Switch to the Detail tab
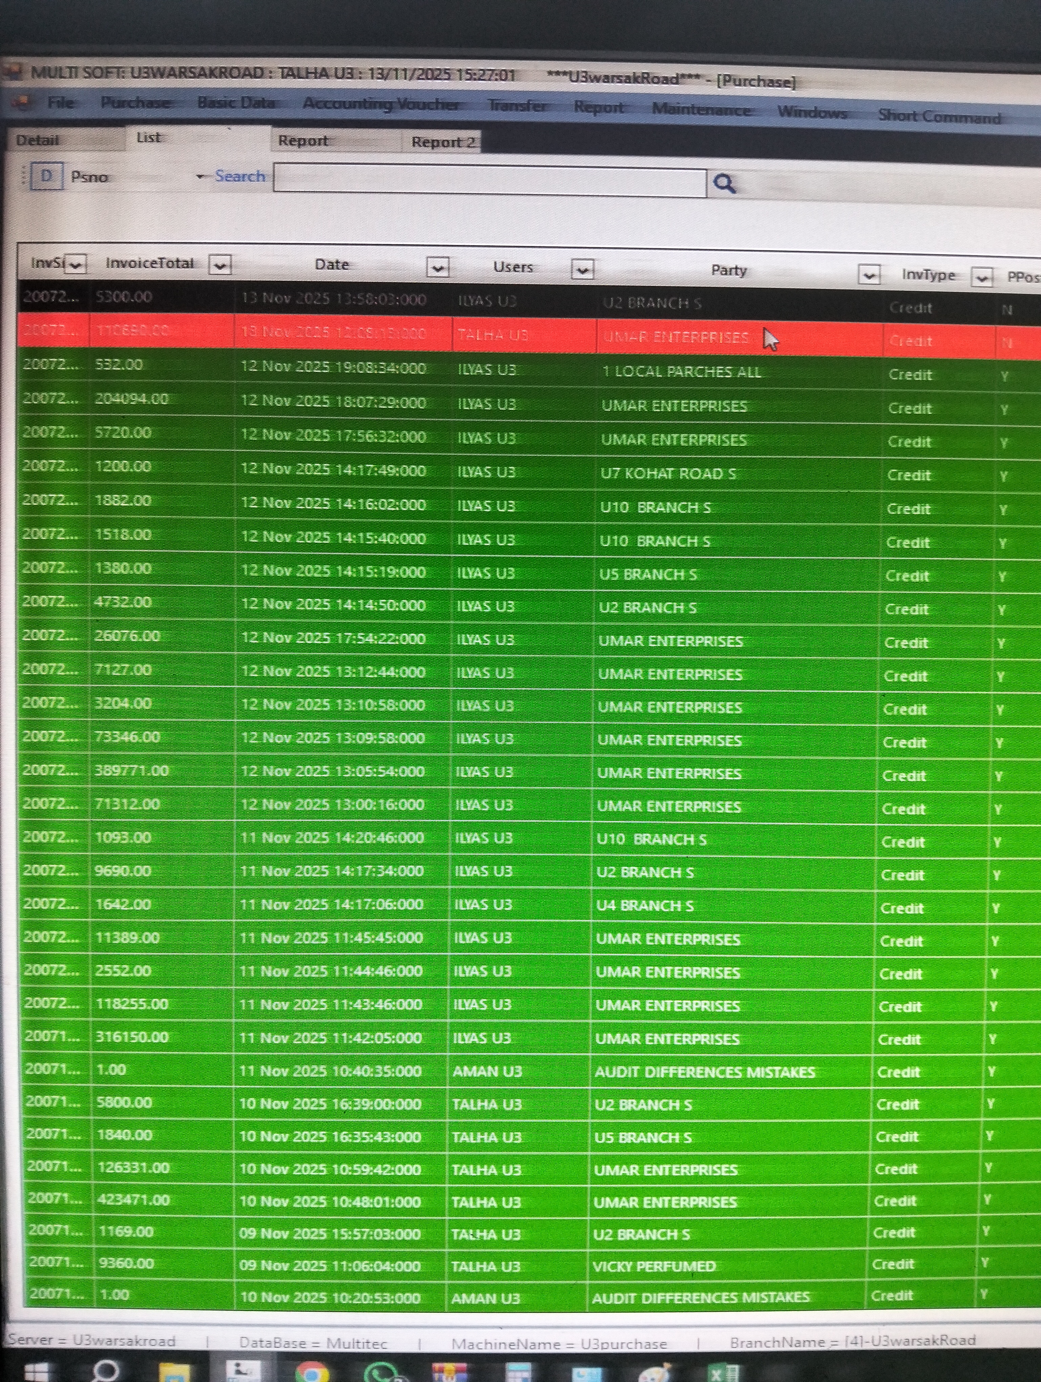This screenshot has width=1041, height=1382. (x=38, y=140)
